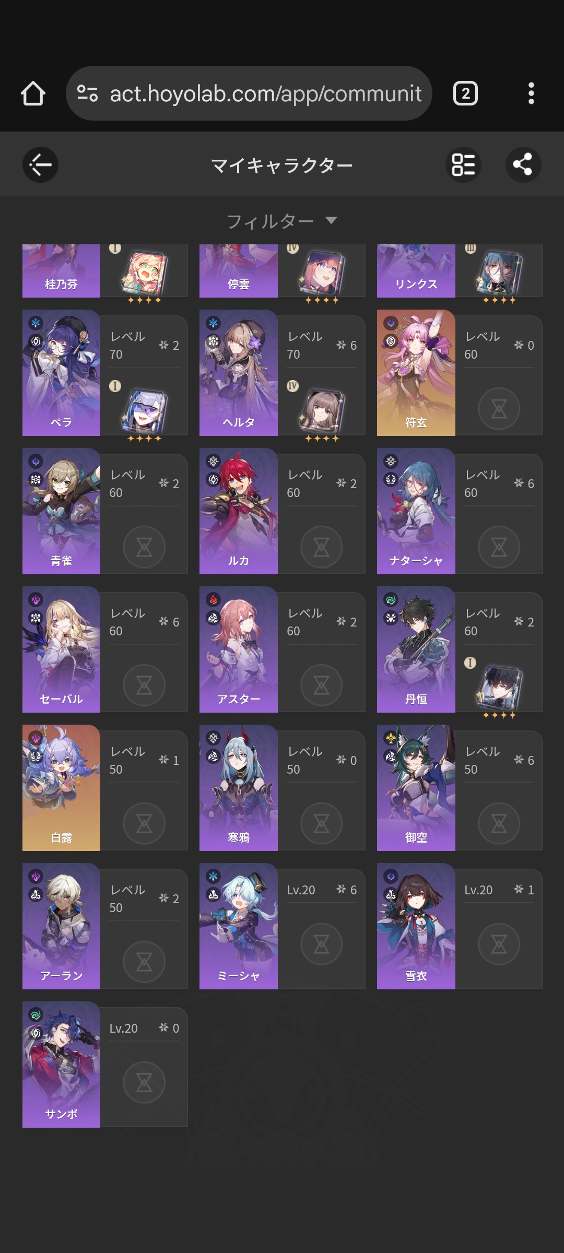
Task: Open the browser tab switcher showing 2
Action: pyautogui.click(x=465, y=93)
